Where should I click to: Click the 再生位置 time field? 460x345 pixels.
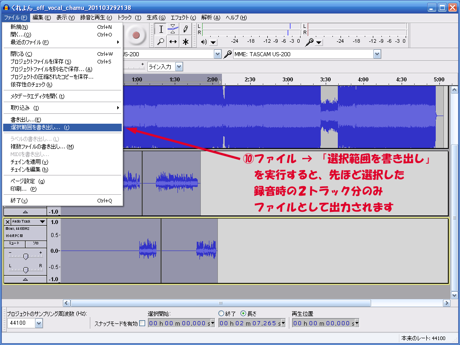tap(325, 323)
